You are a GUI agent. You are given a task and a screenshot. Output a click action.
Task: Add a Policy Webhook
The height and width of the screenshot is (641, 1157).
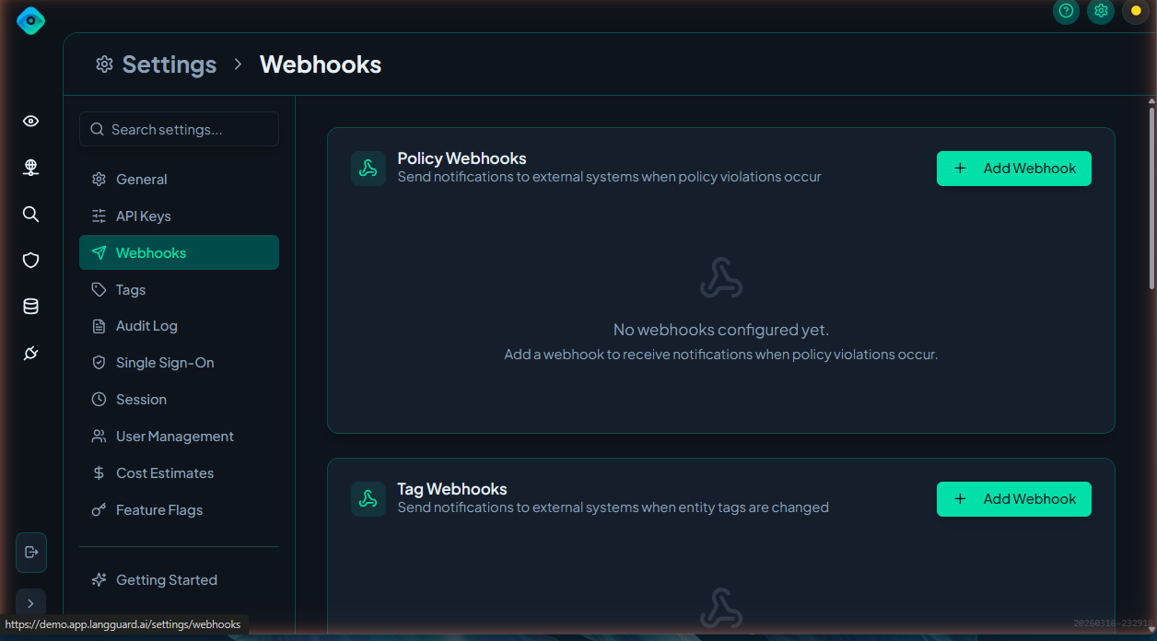pos(1013,169)
